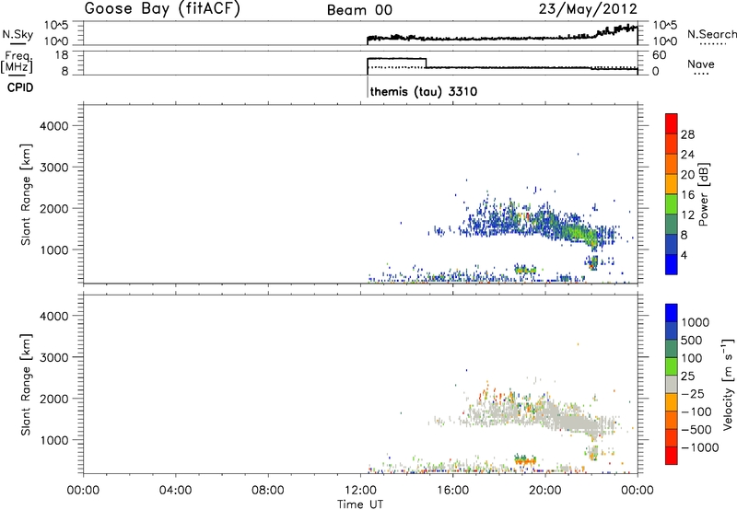Click the 1000 km tick of velocity panel
Screen dimensions: 737x510
coord(54,440)
